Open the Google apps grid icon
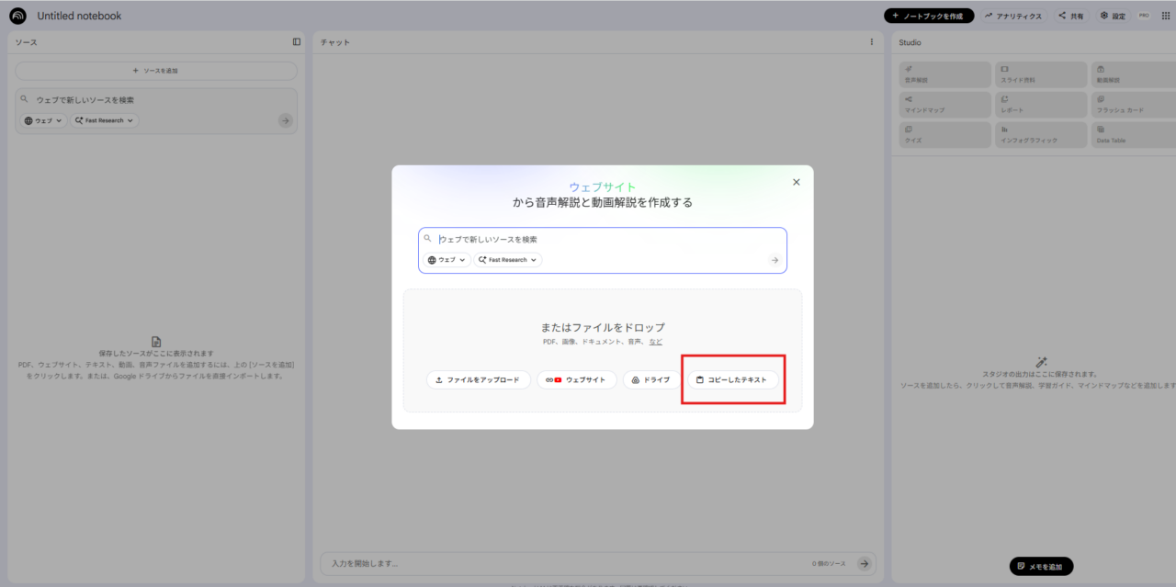The image size is (1176, 587). point(1165,16)
